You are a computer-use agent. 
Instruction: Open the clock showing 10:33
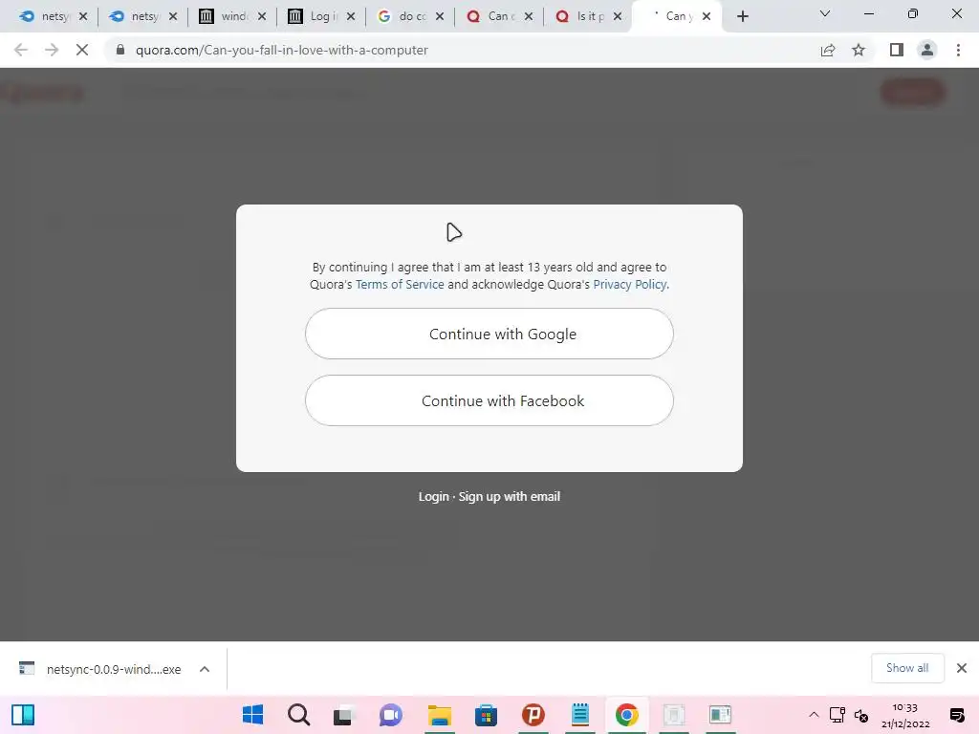[x=905, y=715]
